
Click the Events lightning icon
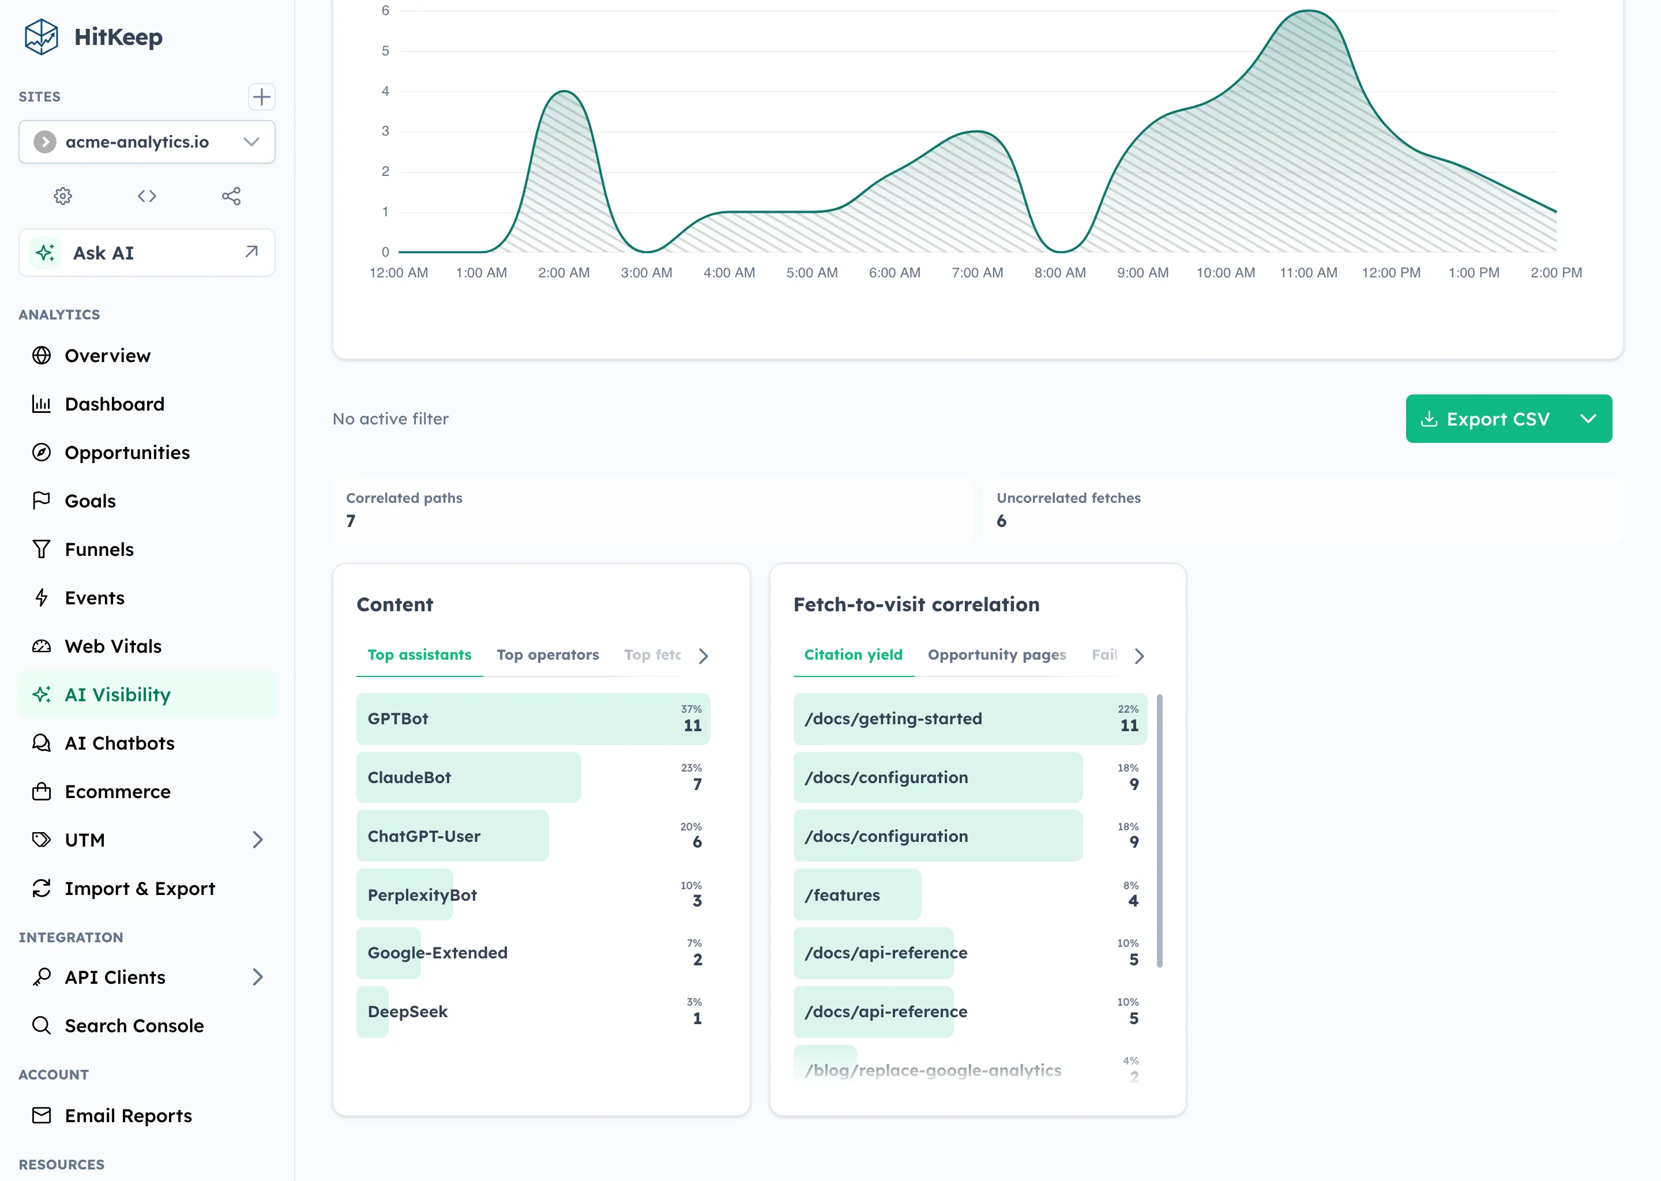42,598
